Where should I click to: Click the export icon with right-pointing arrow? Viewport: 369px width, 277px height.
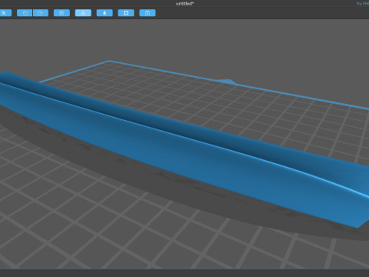[41, 13]
